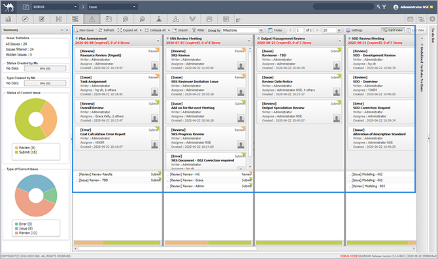Click the horizontal scrollbar under the board
Image resolution: width=438 pixels, height=259 pixels.
pyautogui.click(x=167, y=248)
